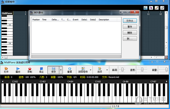The height and width of the screenshot is (109, 170).
Task: Click the 文件: Record.mid status text
Action: click(110, 77)
